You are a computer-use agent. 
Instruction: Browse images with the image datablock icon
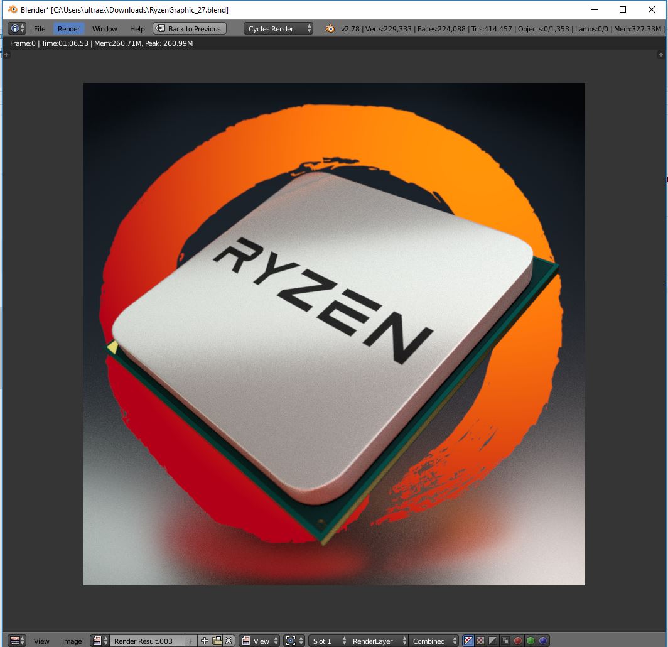click(100, 641)
